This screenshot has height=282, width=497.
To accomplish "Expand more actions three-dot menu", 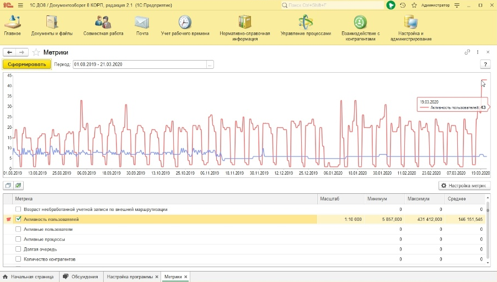I will pyautogui.click(x=477, y=52).
